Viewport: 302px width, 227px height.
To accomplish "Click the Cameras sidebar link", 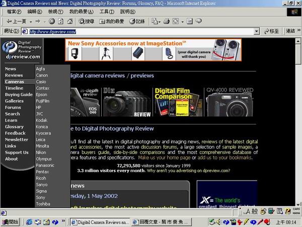I will pos(15,82).
